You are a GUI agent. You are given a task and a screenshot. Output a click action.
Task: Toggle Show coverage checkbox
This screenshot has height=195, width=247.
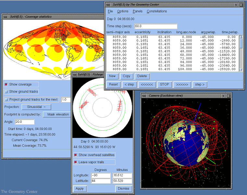click(x=6, y=84)
